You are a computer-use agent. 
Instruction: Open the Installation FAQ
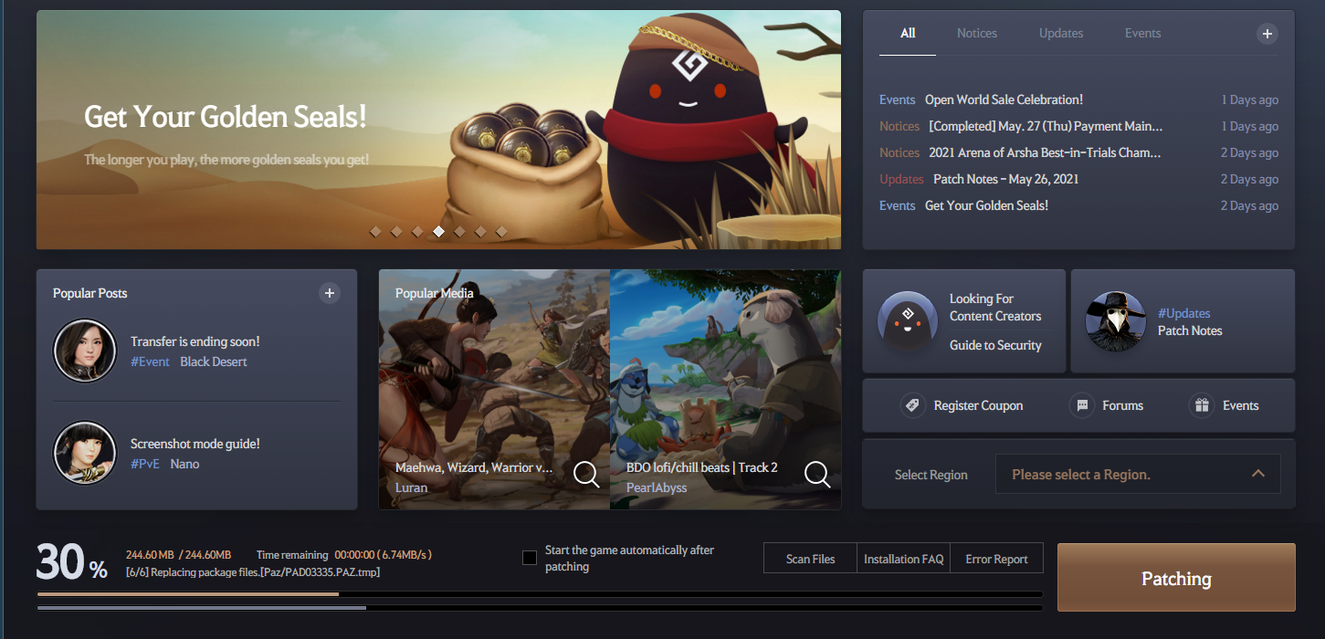point(903,559)
